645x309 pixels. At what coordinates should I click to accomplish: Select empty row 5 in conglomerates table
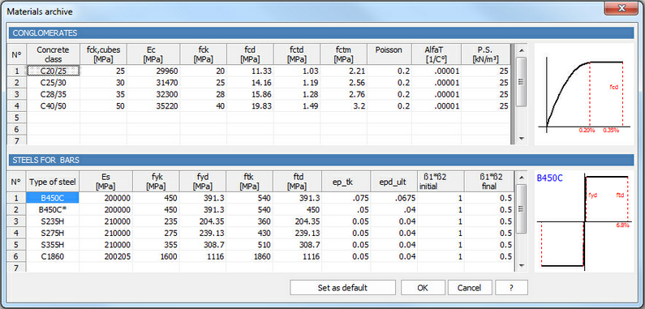tap(259, 118)
